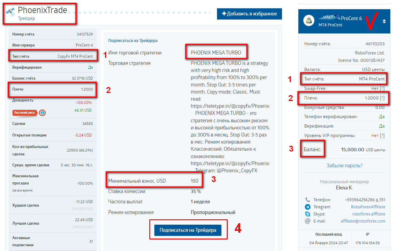Select the commission rate 35 %
Viewport: 393px width, 251px height.
click(196, 191)
